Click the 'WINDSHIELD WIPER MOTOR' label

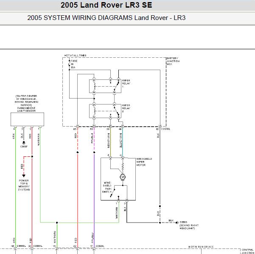pyautogui.click(x=144, y=162)
